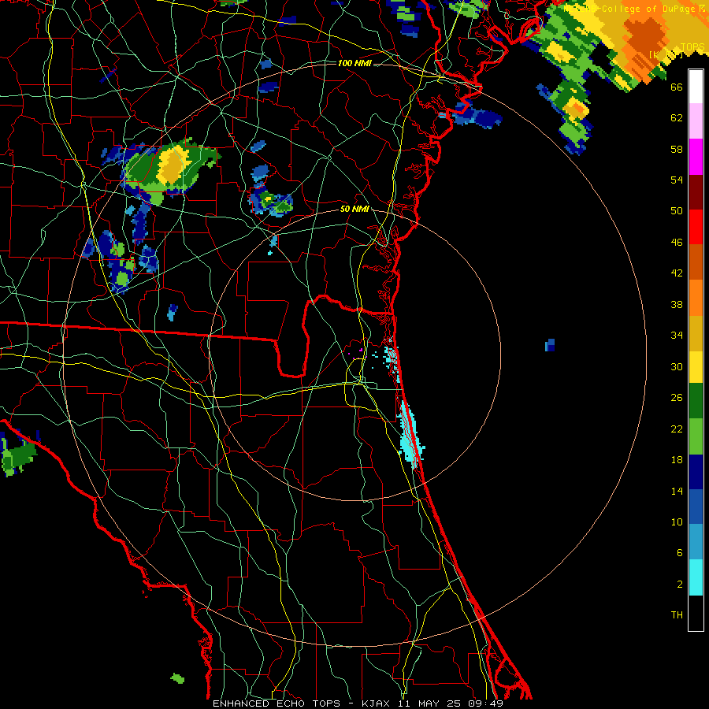Click the '100 NMI' range ring label

pos(354,63)
